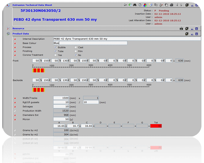Maximize the data sheet window panel

pos(197,5)
